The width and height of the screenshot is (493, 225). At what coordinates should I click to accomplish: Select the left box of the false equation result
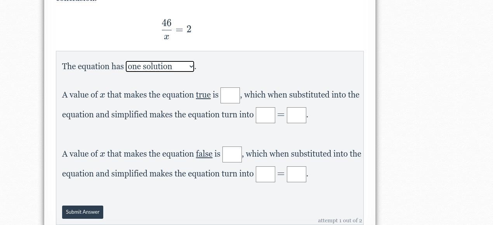pyautogui.click(x=266, y=174)
